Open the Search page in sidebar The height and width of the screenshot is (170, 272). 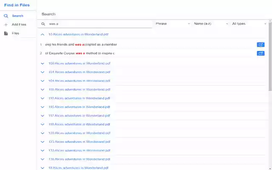point(18,16)
